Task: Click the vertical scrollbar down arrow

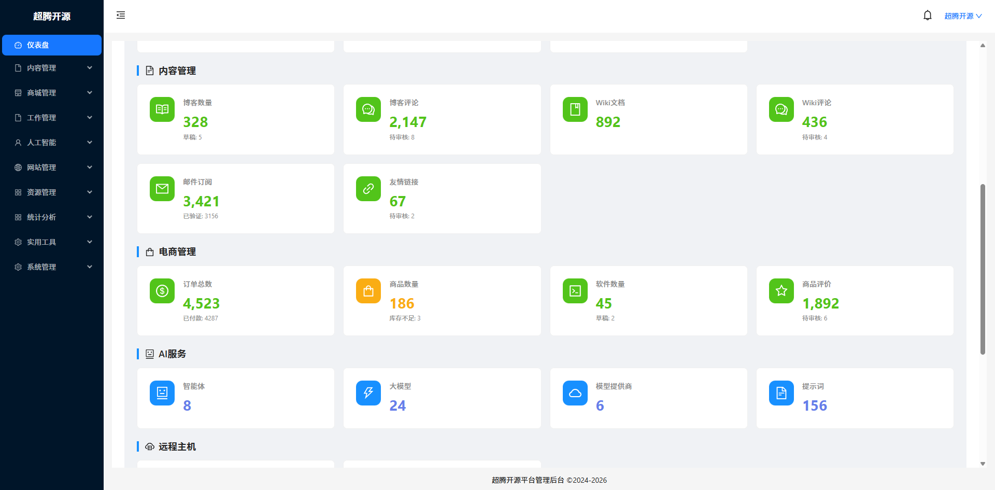Action: 983,464
